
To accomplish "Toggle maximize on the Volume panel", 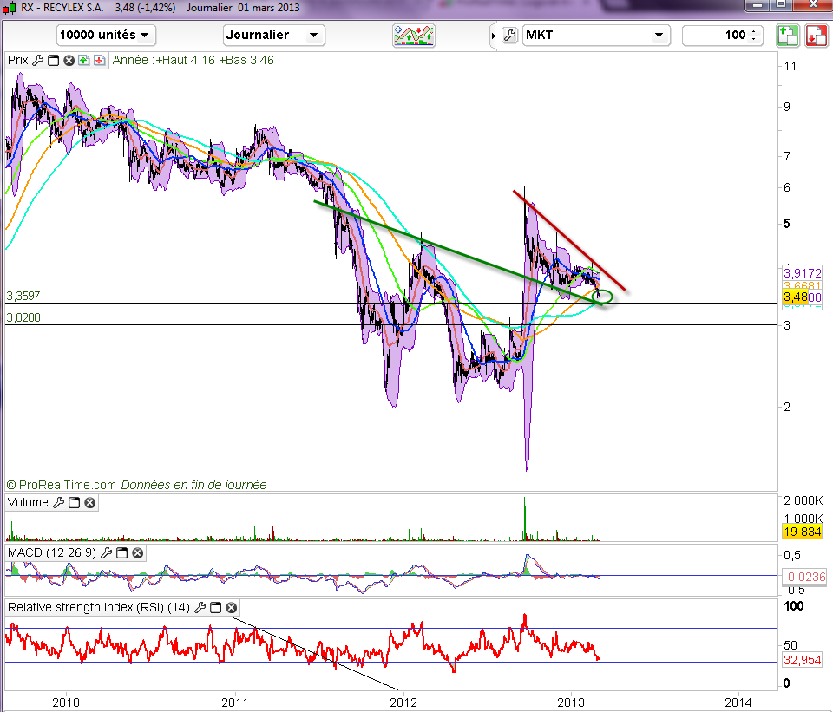I will 74,503.
